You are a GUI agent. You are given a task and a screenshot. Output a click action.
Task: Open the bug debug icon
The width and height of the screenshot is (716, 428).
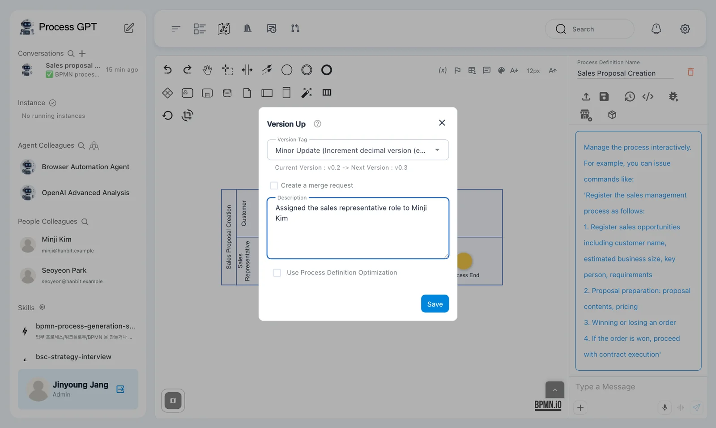tap(673, 97)
